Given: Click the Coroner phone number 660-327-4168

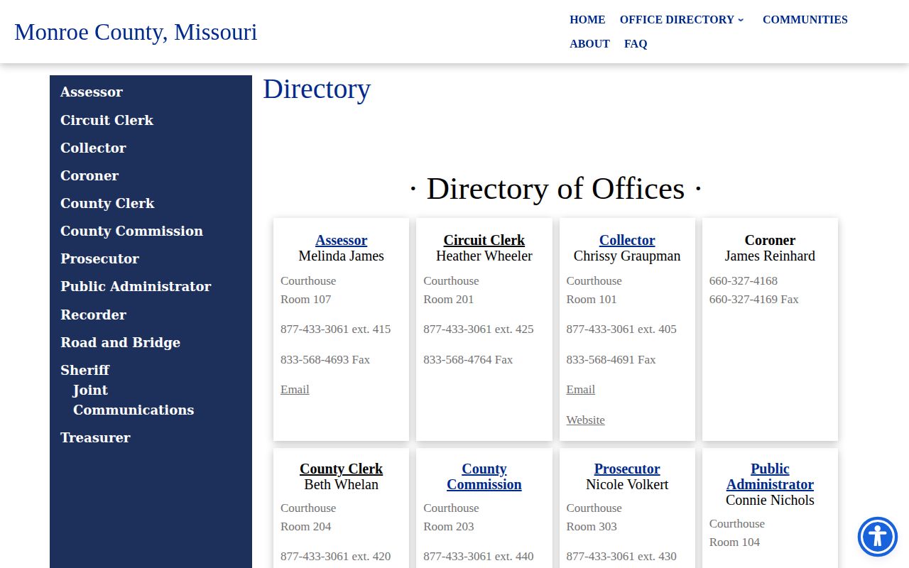Looking at the screenshot, I should [743, 280].
